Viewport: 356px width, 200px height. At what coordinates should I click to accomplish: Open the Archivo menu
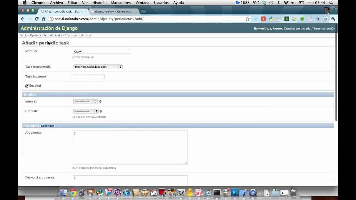[x=56, y=3]
